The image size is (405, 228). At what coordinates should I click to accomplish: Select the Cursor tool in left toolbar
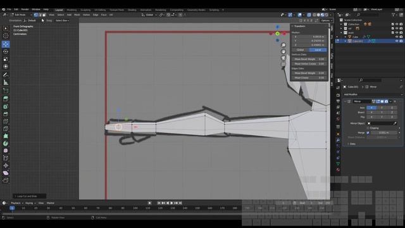pyautogui.click(x=6, y=36)
